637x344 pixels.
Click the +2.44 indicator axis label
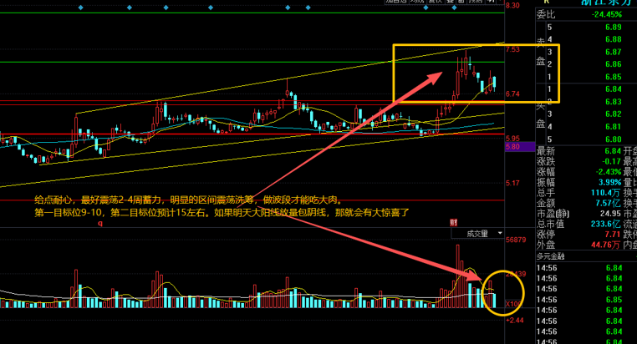pyautogui.click(x=515, y=321)
